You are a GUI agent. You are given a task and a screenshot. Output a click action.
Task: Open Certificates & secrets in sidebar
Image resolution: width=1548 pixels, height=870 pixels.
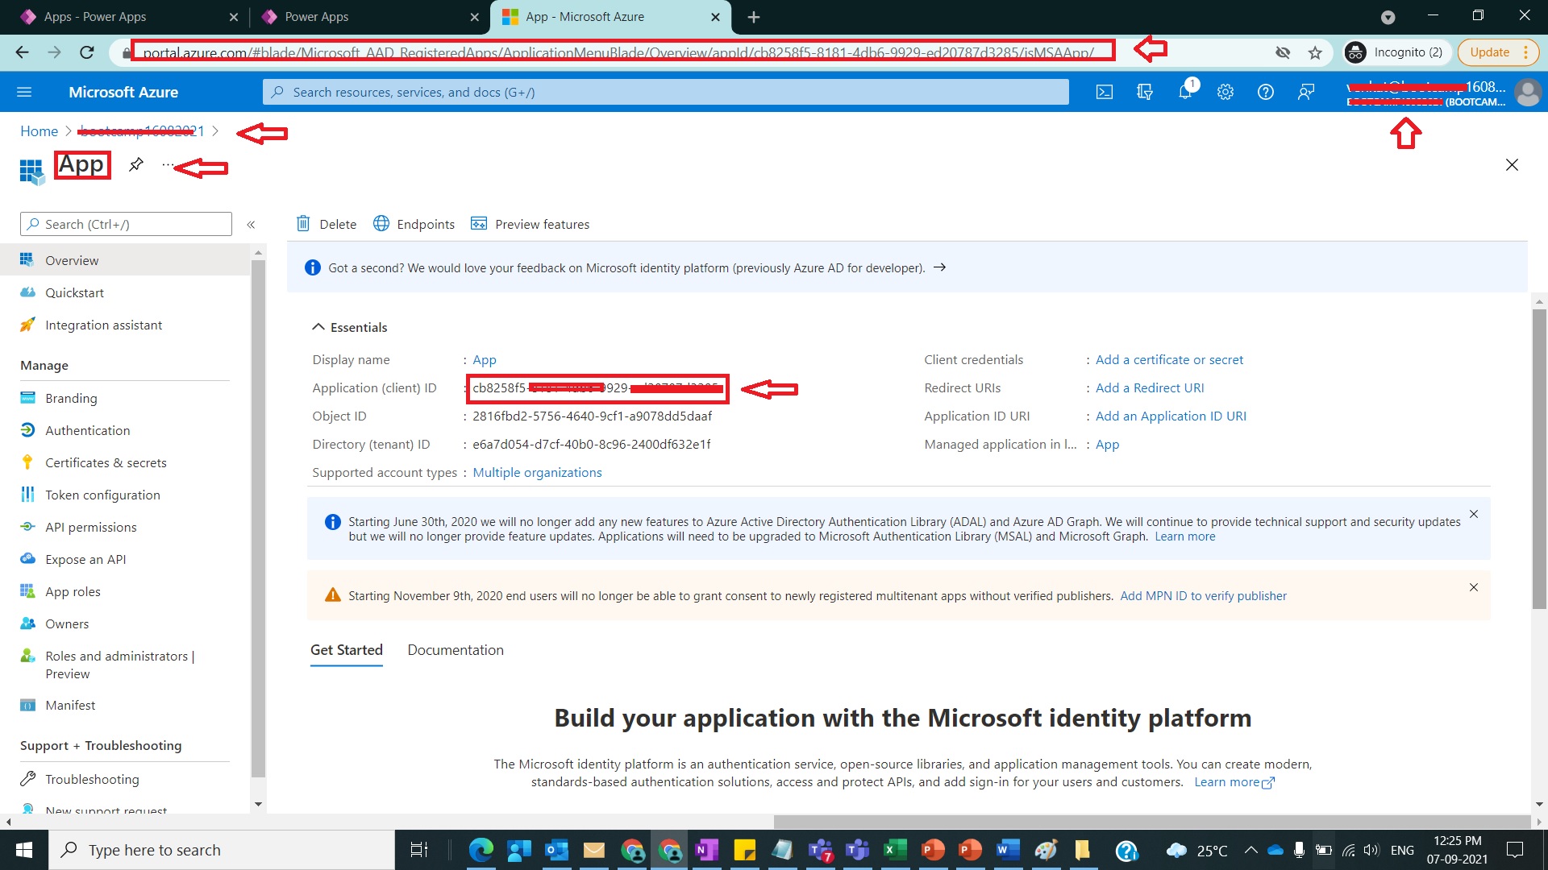click(106, 462)
